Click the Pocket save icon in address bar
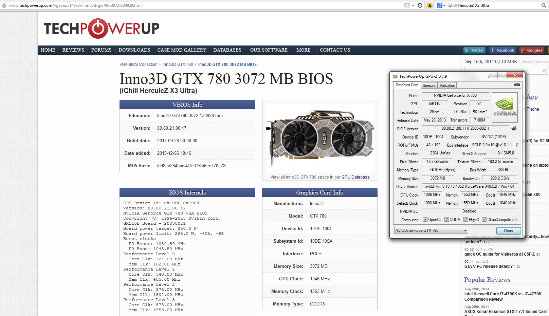 tap(407, 5)
